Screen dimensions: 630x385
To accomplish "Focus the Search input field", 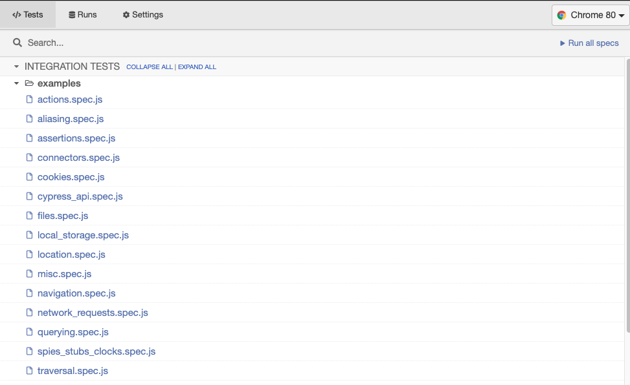I will (259, 43).
